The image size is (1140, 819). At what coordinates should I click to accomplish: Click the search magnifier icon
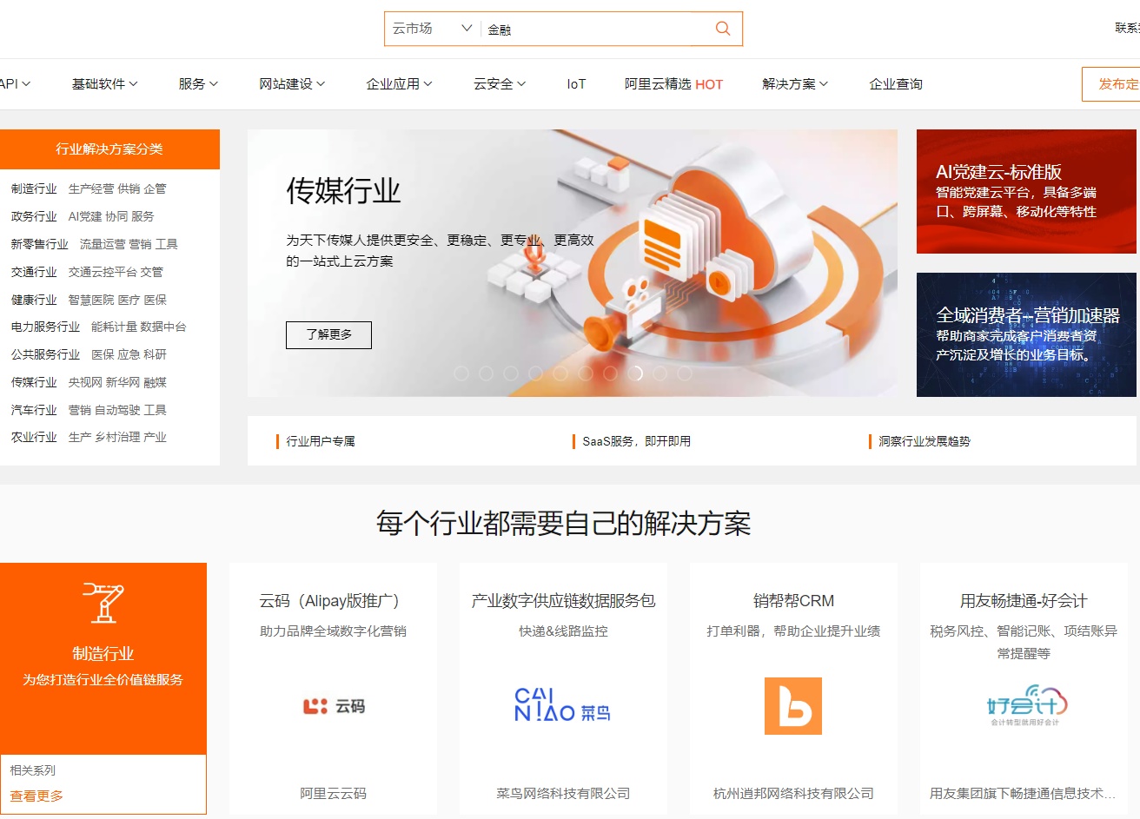722,29
